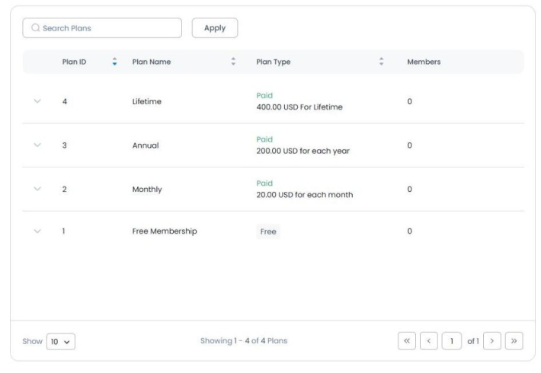Click the Plan Type column header

coord(274,62)
